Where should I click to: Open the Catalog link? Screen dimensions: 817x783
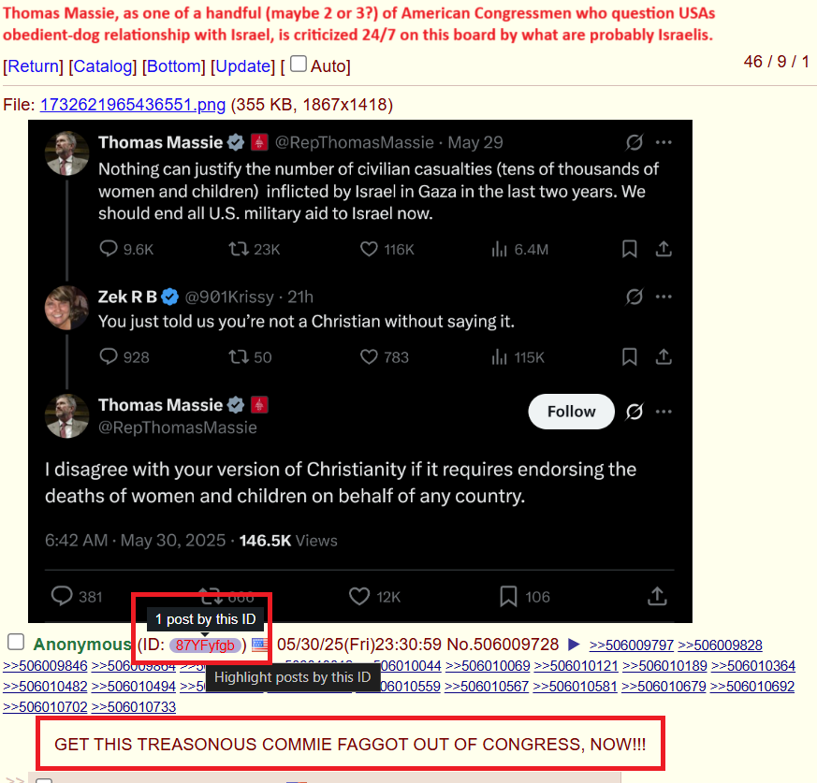click(103, 66)
